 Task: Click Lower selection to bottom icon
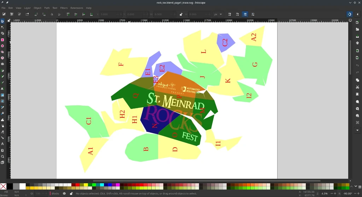click(91, 14)
